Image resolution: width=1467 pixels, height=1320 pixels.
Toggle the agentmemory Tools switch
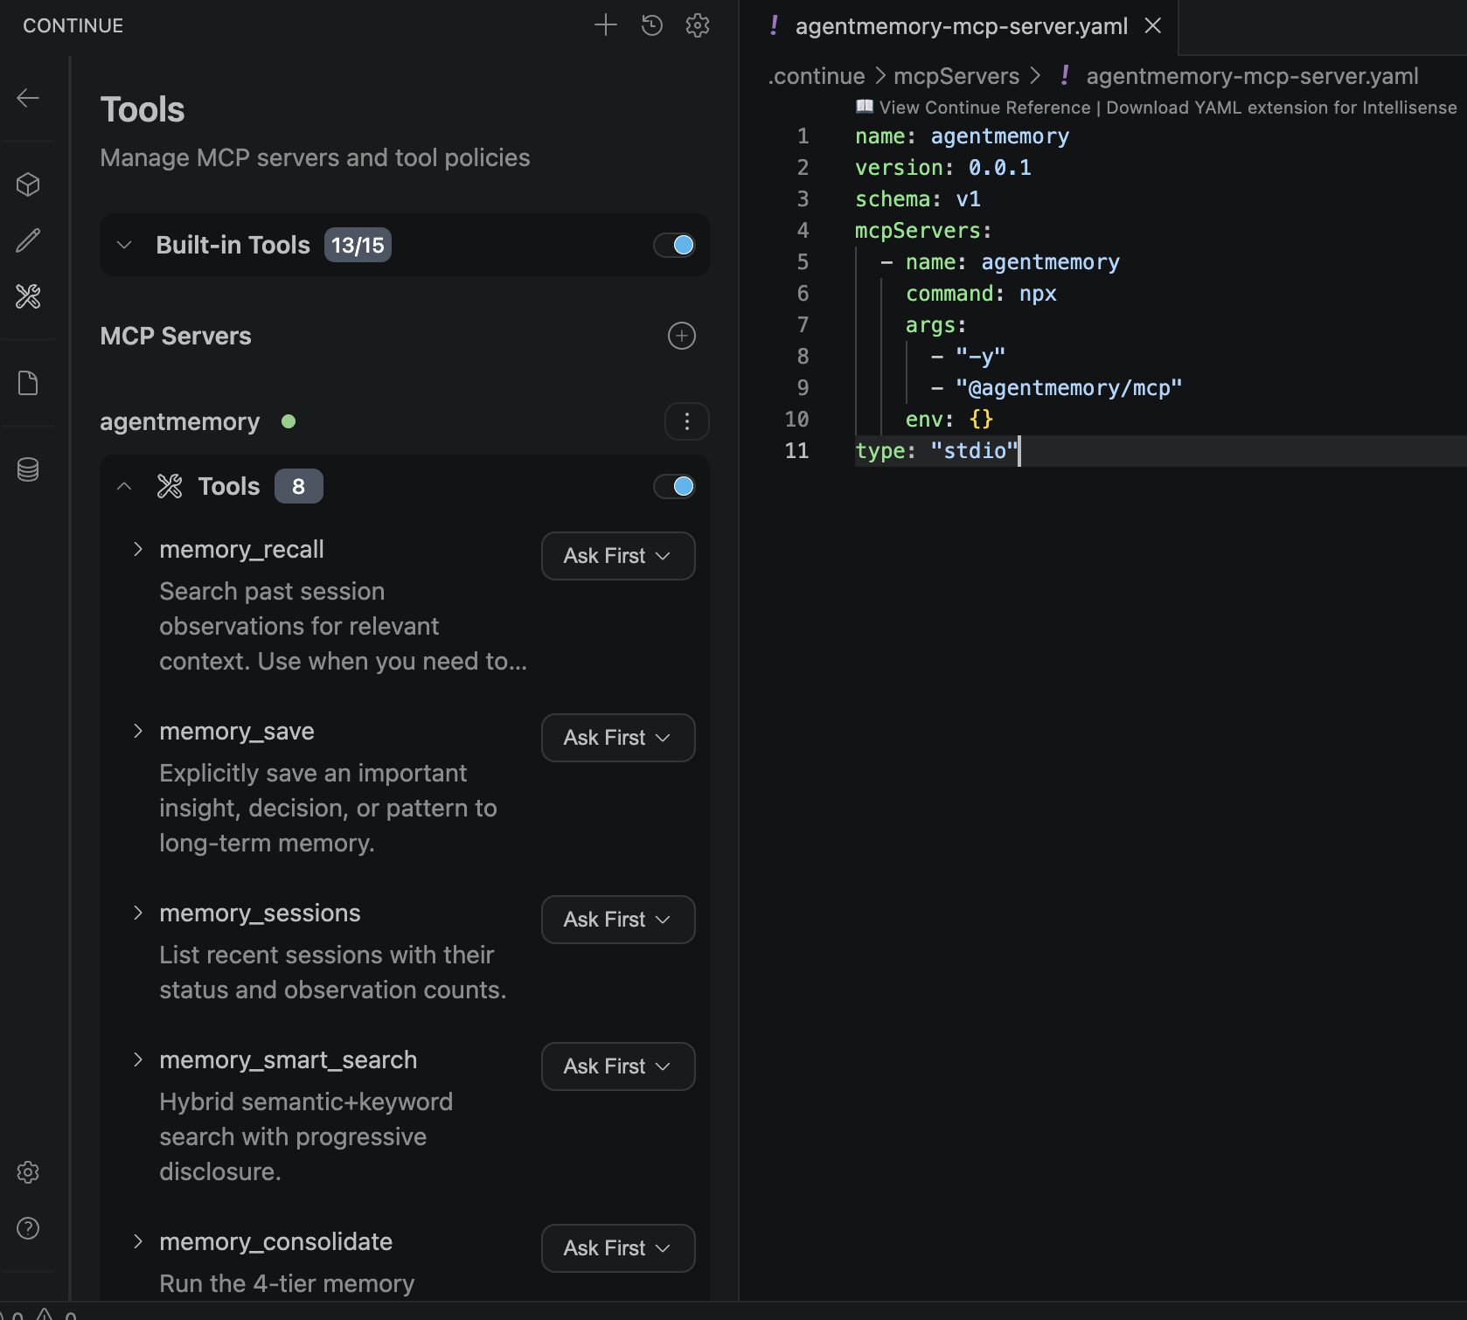click(674, 486)
